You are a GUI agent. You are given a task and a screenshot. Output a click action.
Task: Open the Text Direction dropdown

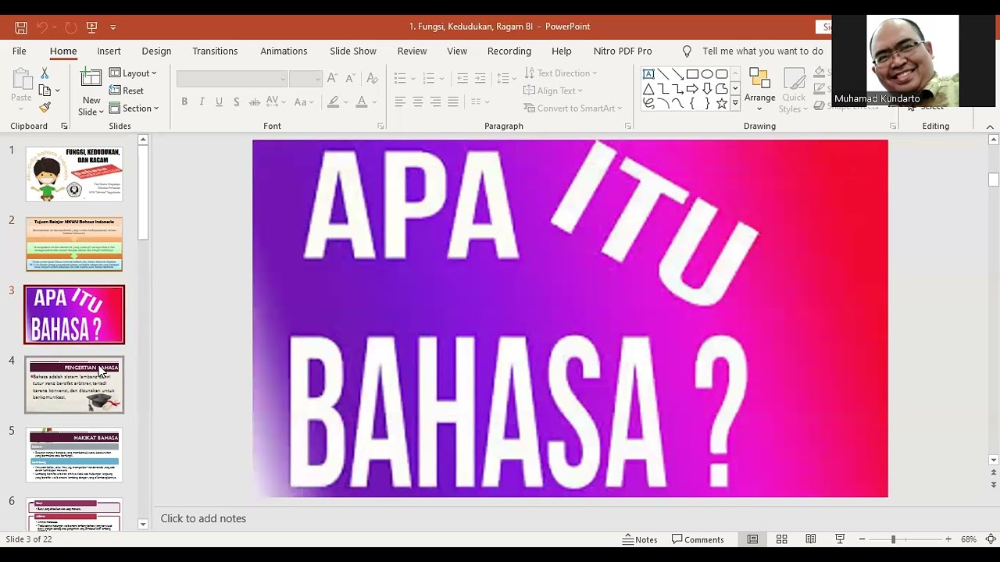coord(561,73)
